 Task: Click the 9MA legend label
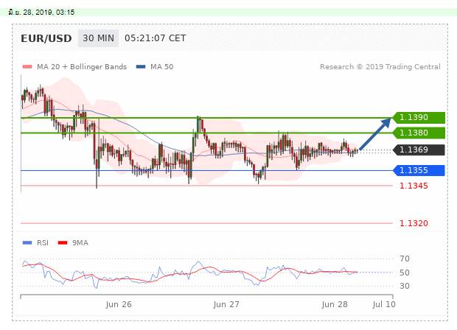coord(80,242)
